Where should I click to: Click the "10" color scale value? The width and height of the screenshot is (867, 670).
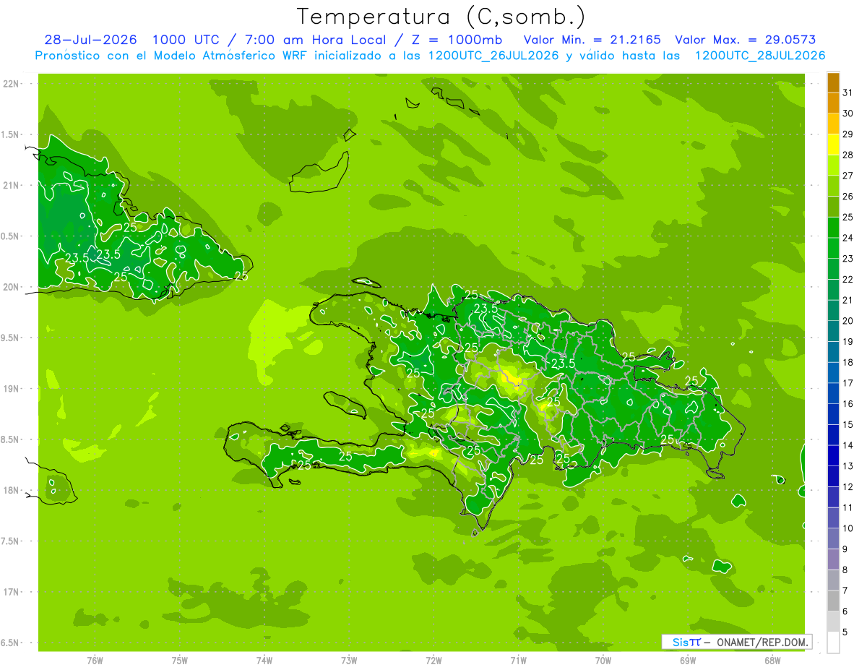point(848,528)
